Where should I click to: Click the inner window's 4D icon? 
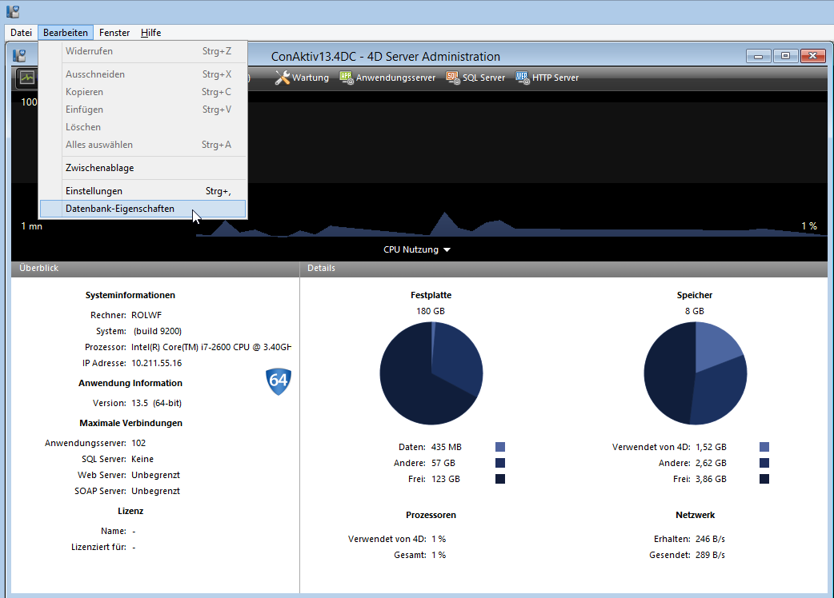(19, 56)
